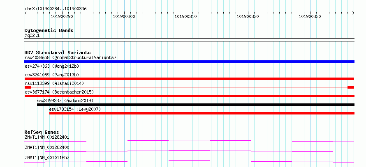The image size is (366, 167).
Task: Click ruler position 101900320
Action: 248,17
